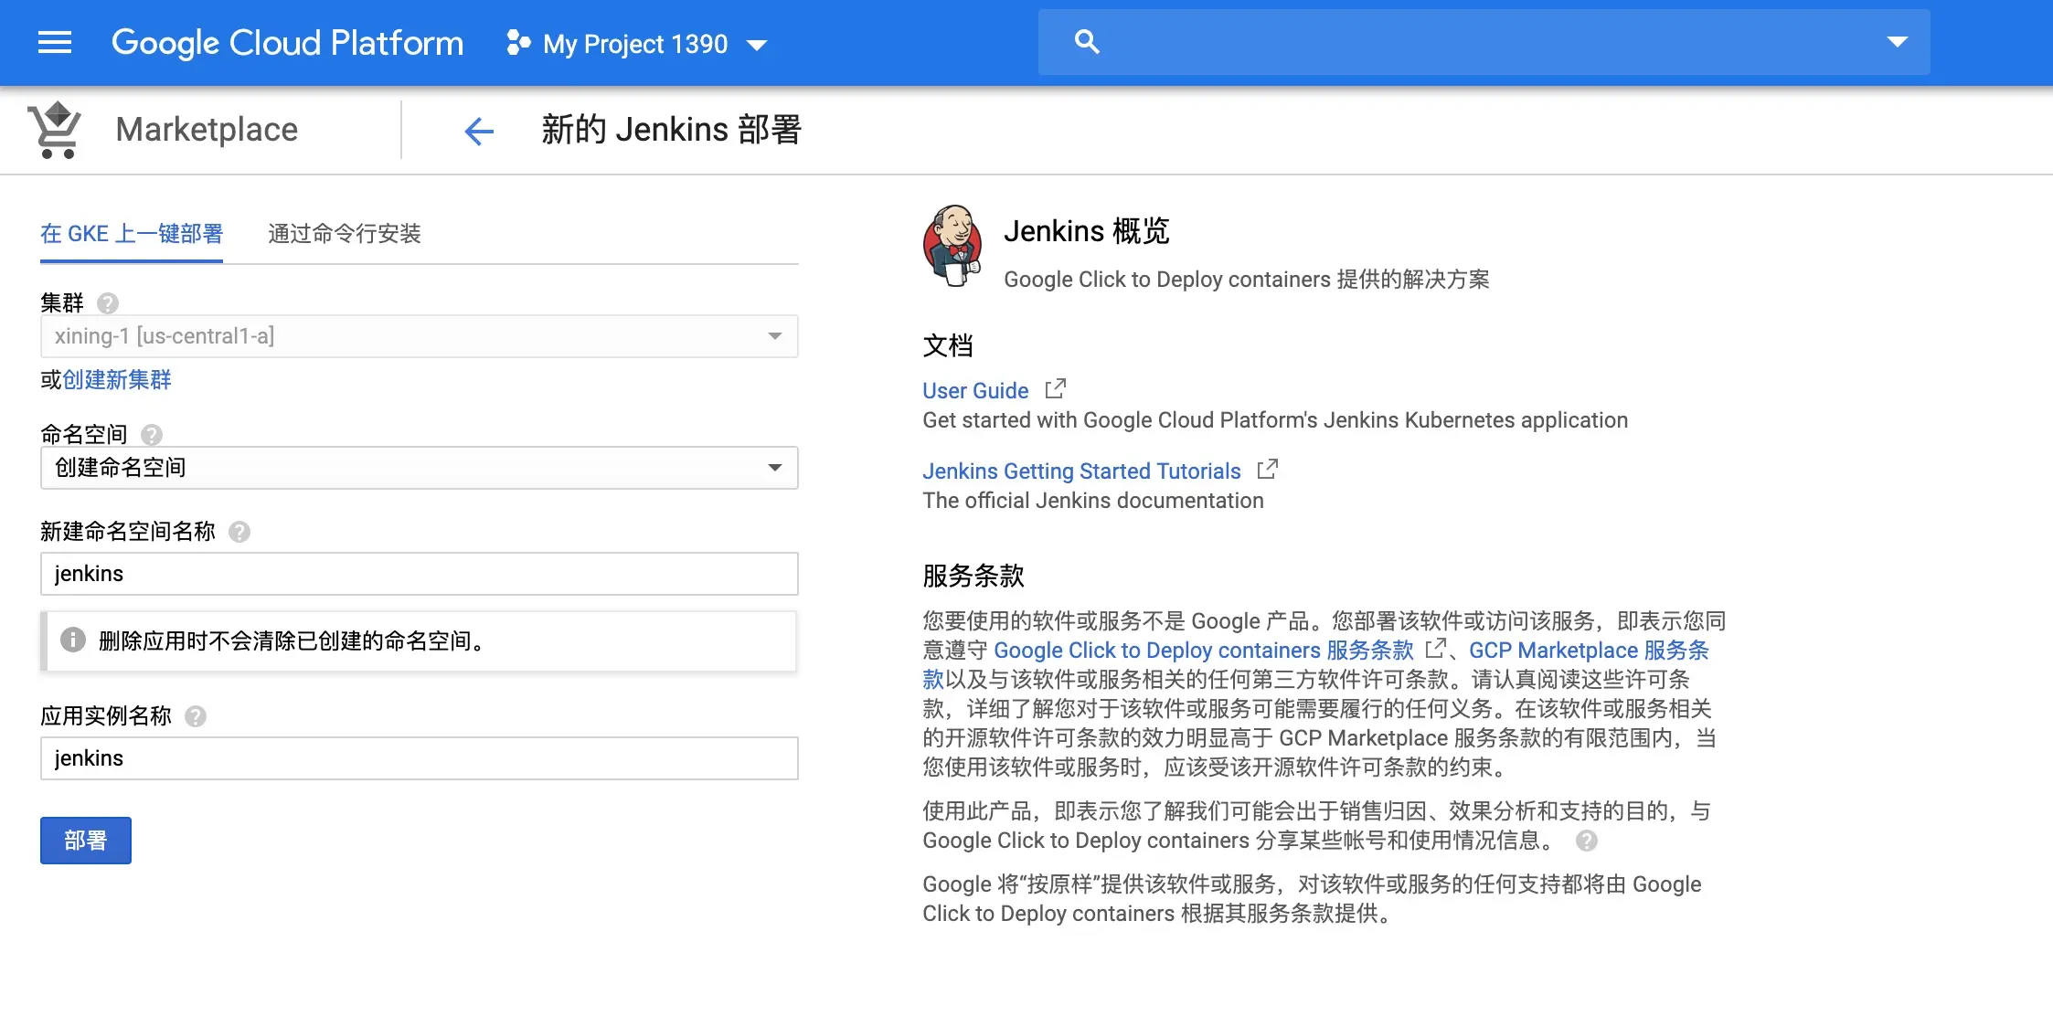Select the 在 GKE 上一键部署 tab
This screenshot has width=2053, height=1016.
coord(132,234)
